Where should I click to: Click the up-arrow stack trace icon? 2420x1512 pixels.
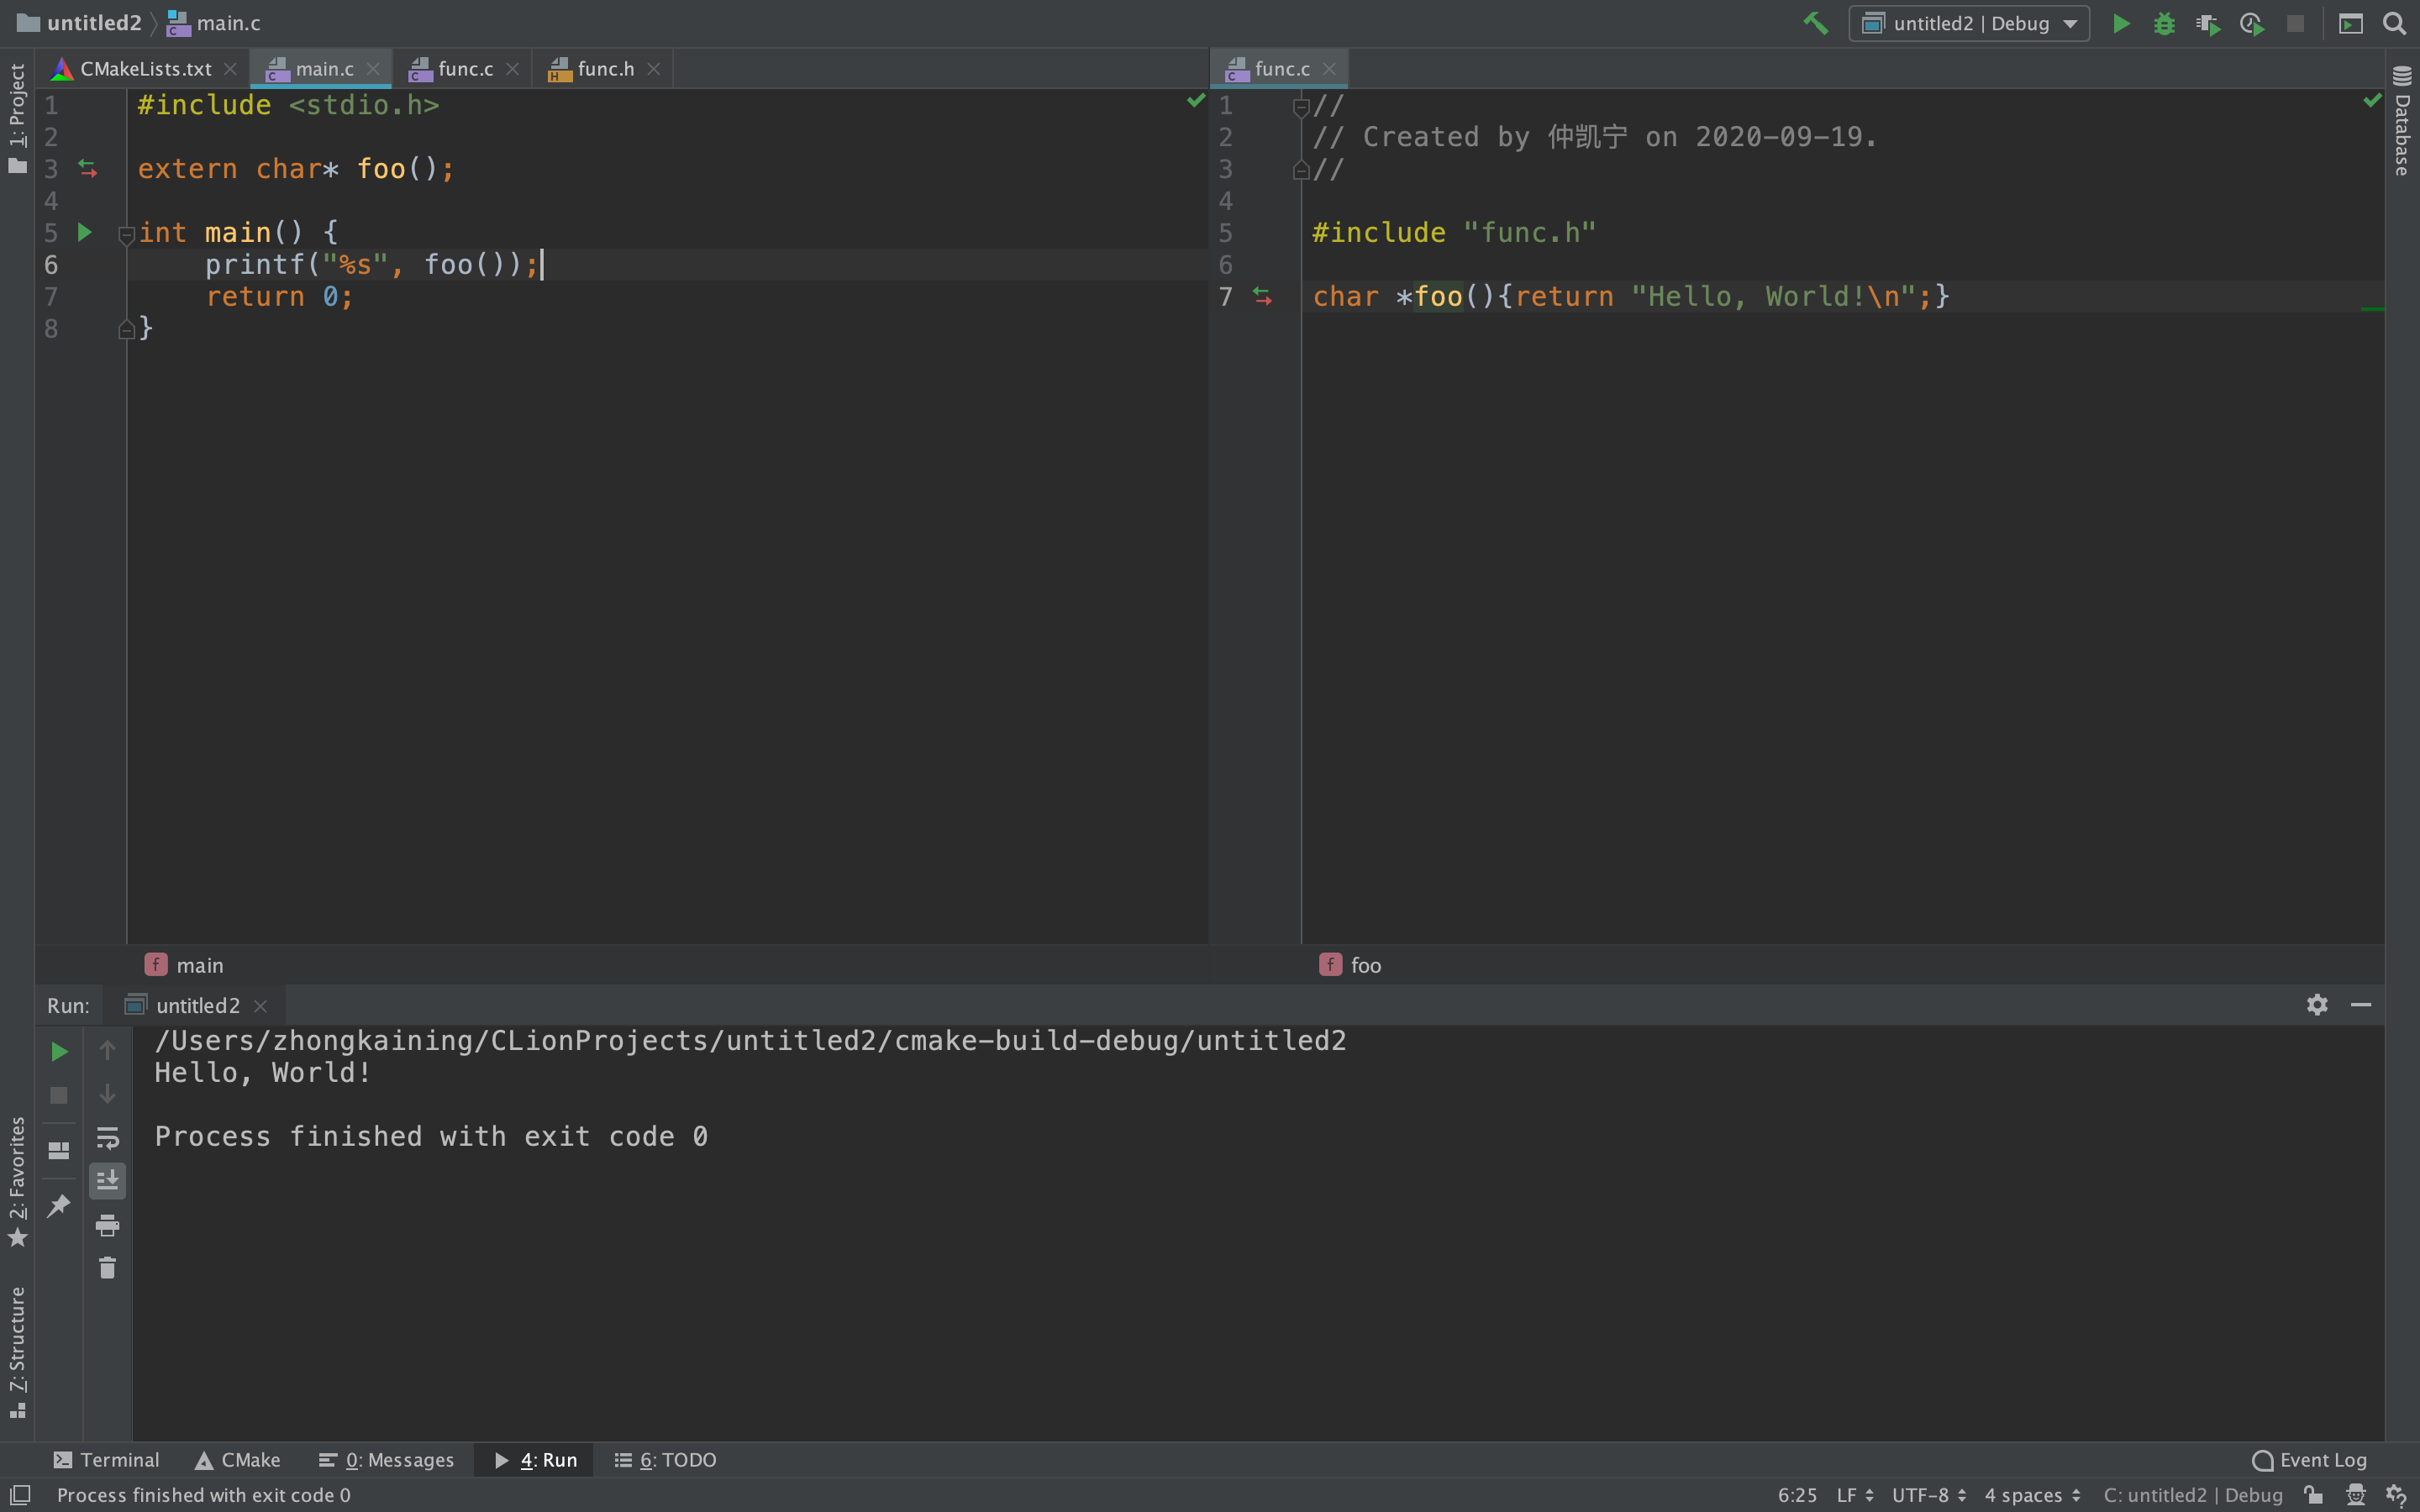coord(107,1050)
